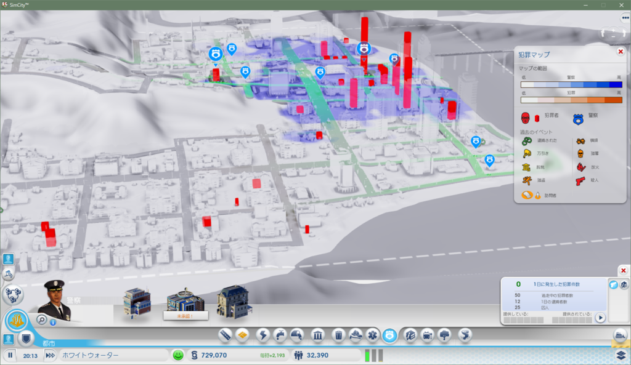Open the shield badge icon near 都市
631x365 pixels.
tap(26, 339)
